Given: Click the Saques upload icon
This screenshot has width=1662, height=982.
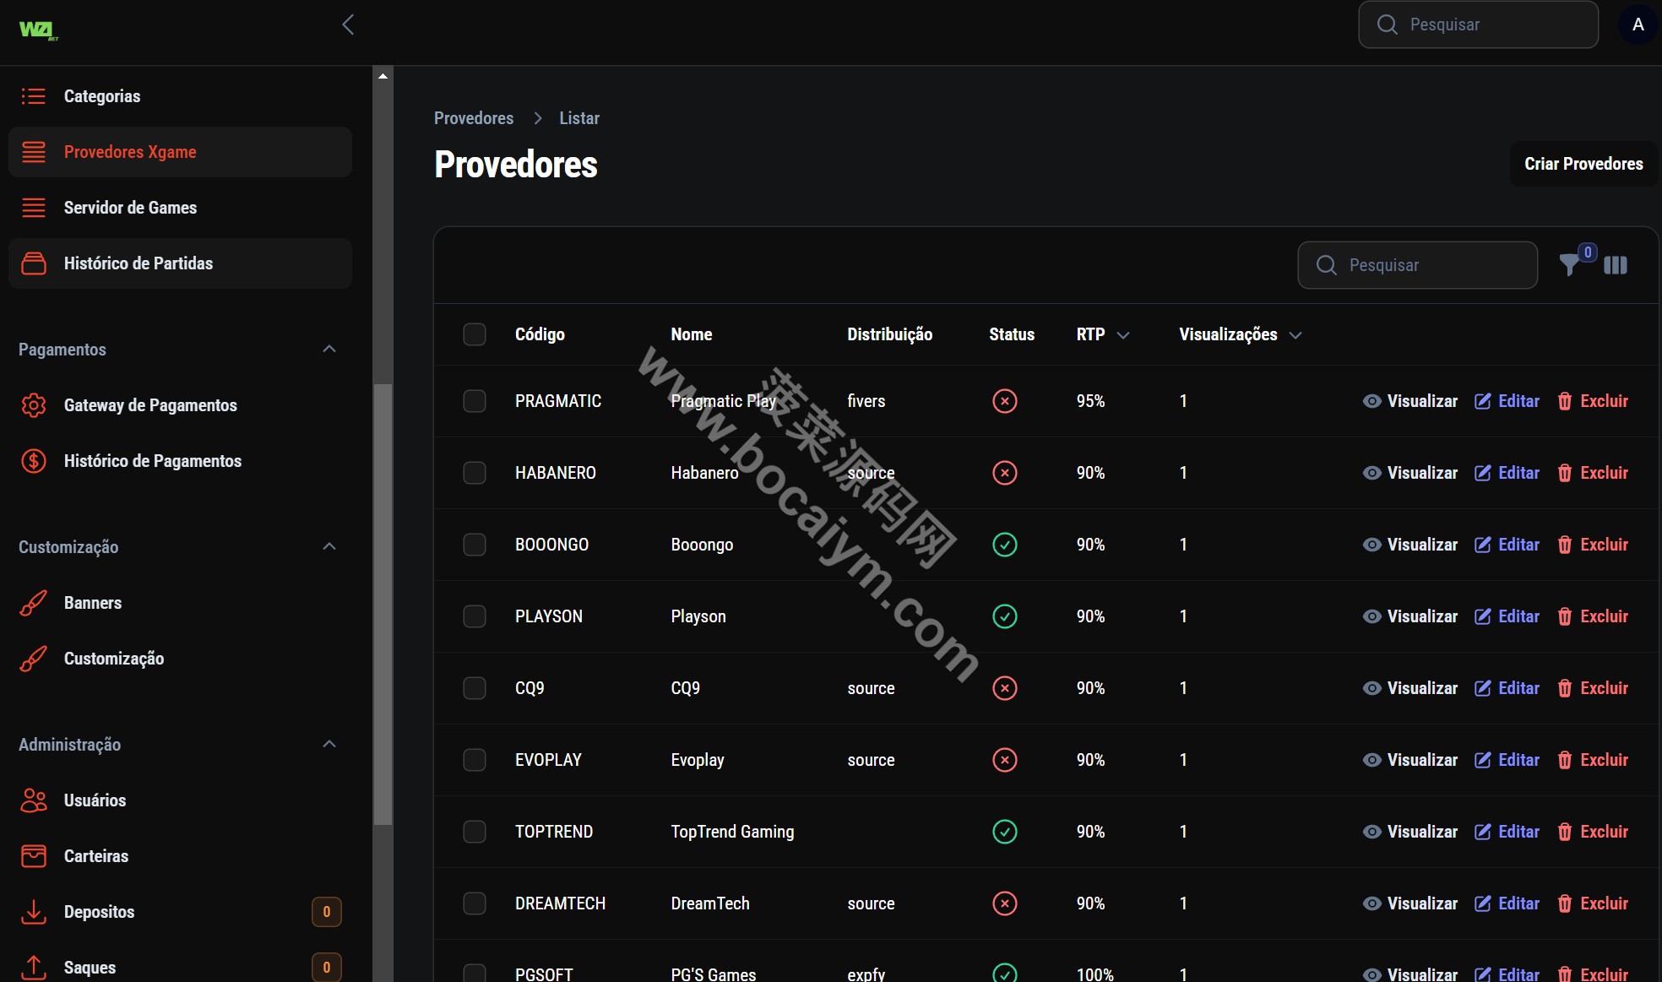Looking at the screenshot, I should [34, 968].
